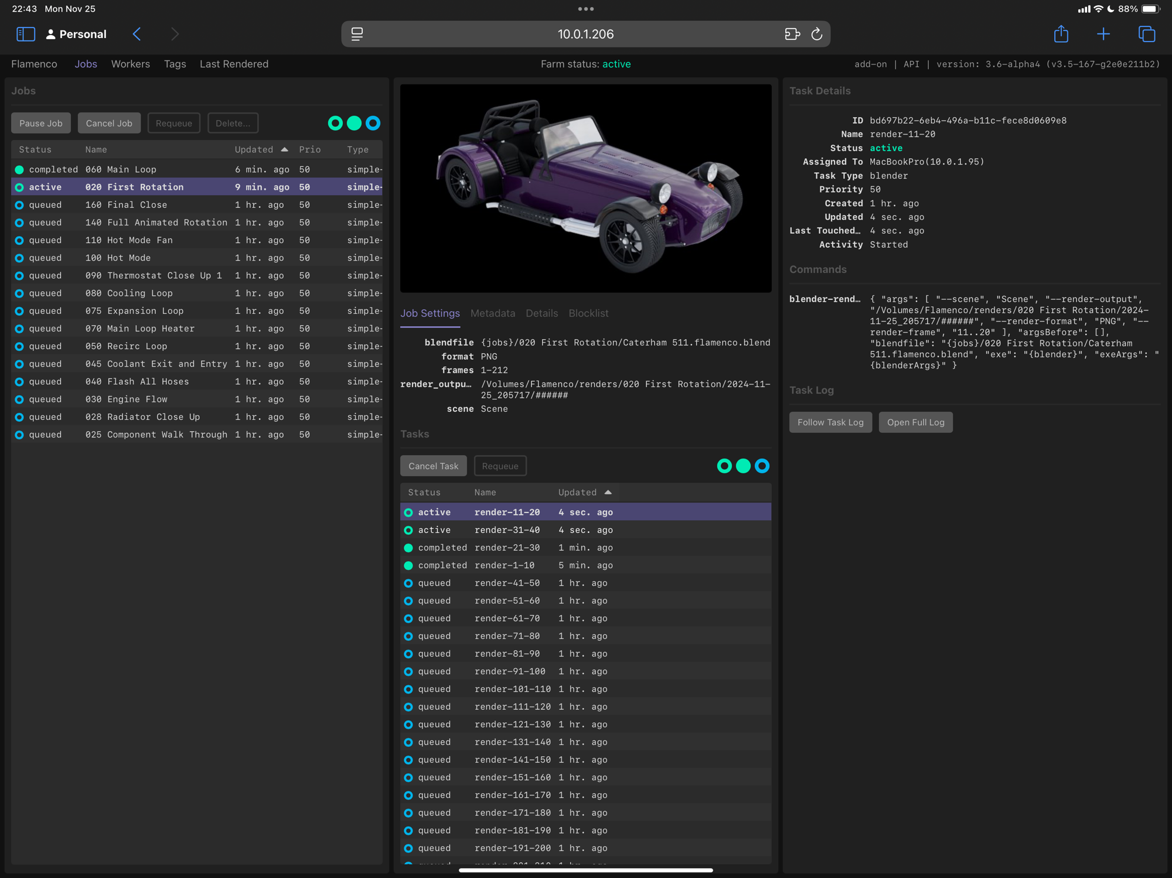The width and height of the screenshot is (1172, 878).
Task: Switch to the Blocklist tab
Action: pyautogui.click(x=588, y=313)
